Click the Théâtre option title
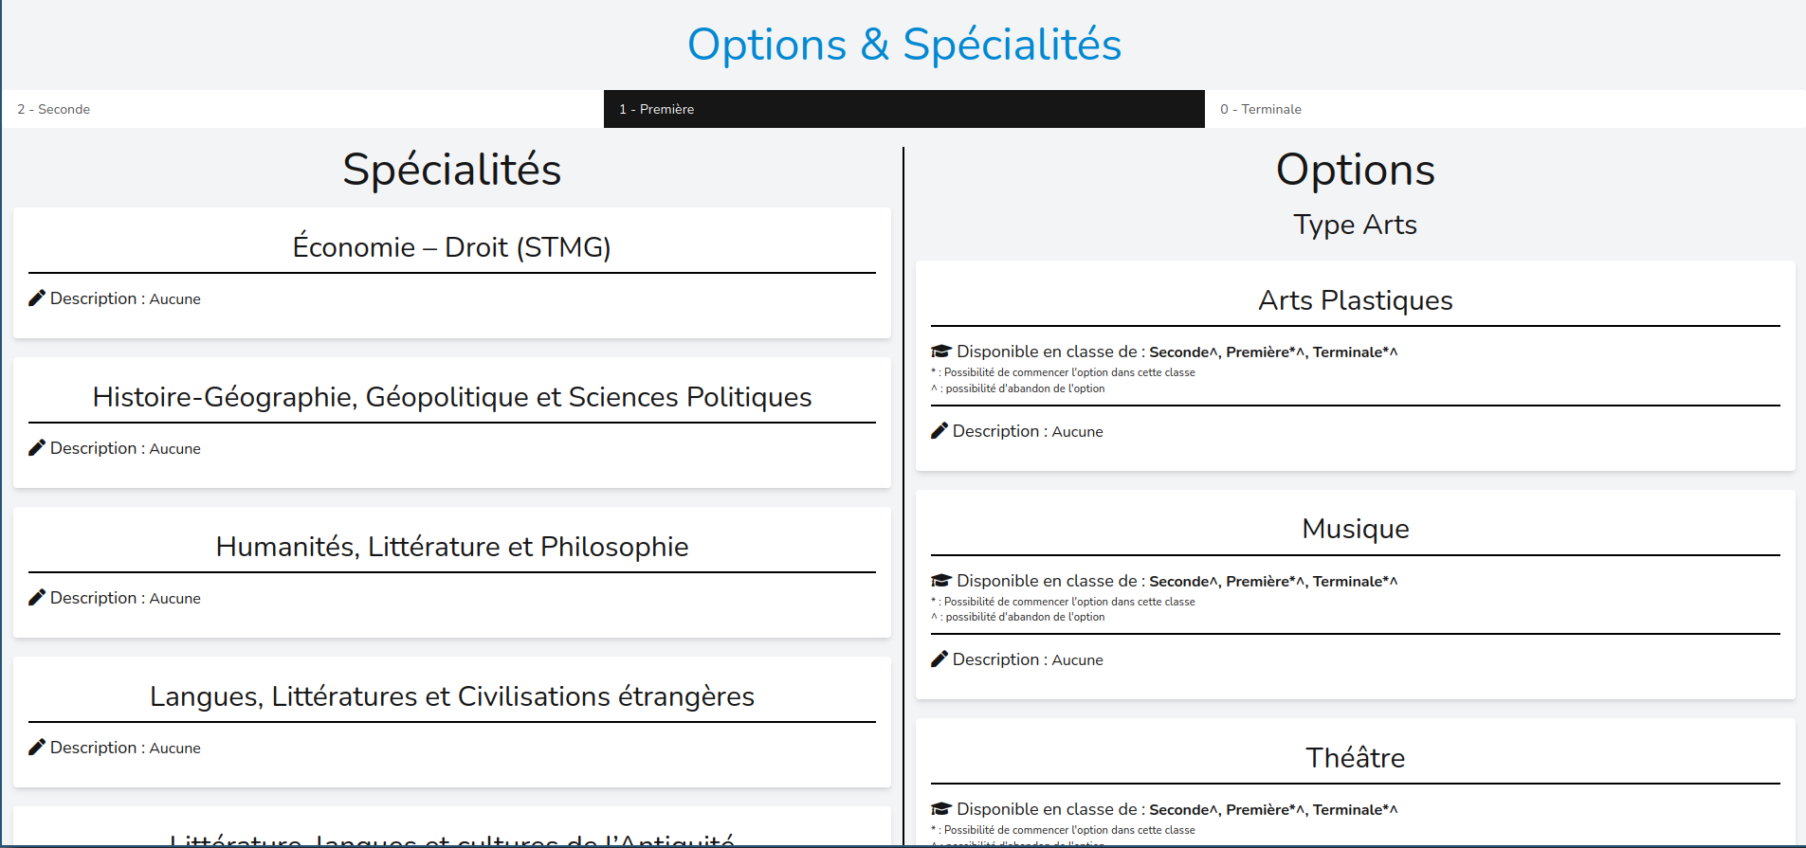This screenshot has width=1806, height=848. coord(1355,758)
